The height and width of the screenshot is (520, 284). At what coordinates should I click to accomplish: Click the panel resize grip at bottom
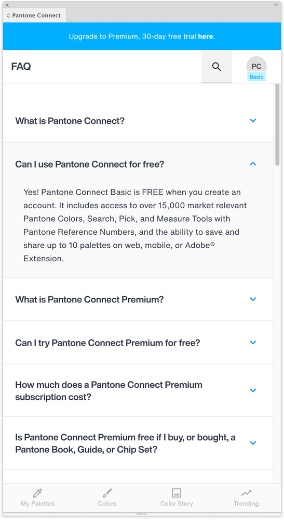click(142, 514)
